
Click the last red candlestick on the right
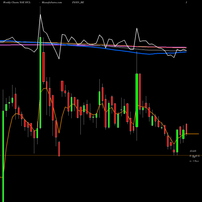[x=187, y=129]
